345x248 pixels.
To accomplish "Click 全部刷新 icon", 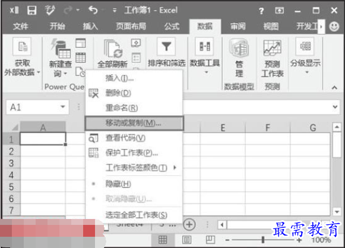I will 113,49.
